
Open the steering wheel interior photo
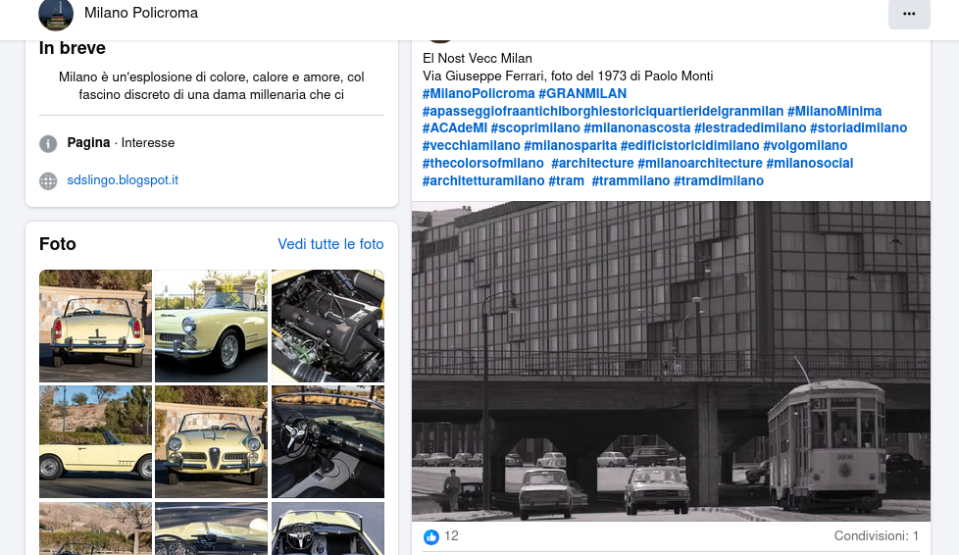click(x=328, y=441)
